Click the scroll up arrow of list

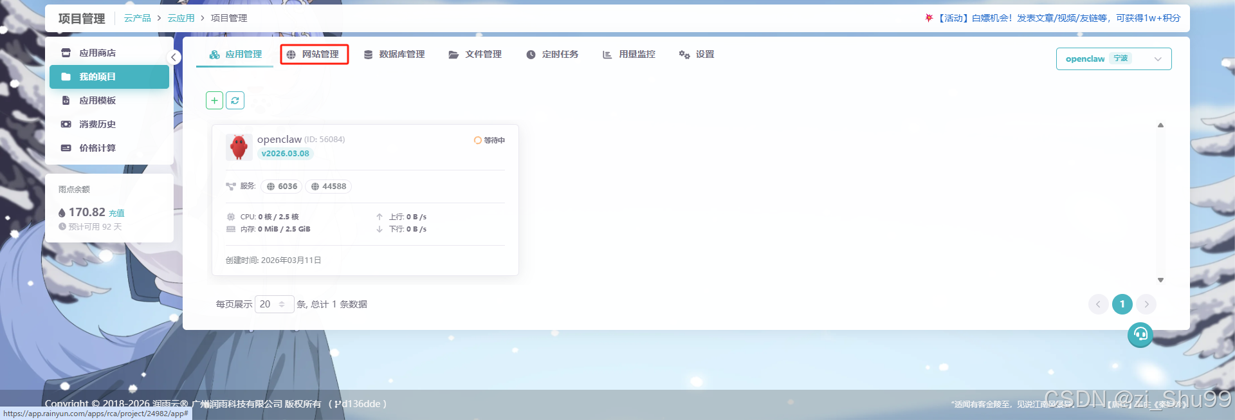(1160, 125)
